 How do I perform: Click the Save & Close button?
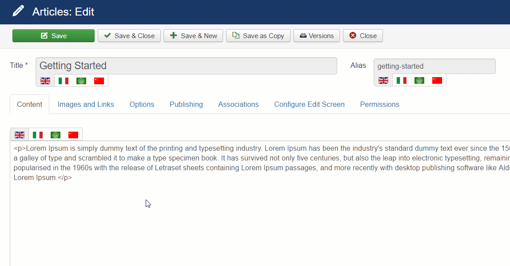[x=129, y=36]
